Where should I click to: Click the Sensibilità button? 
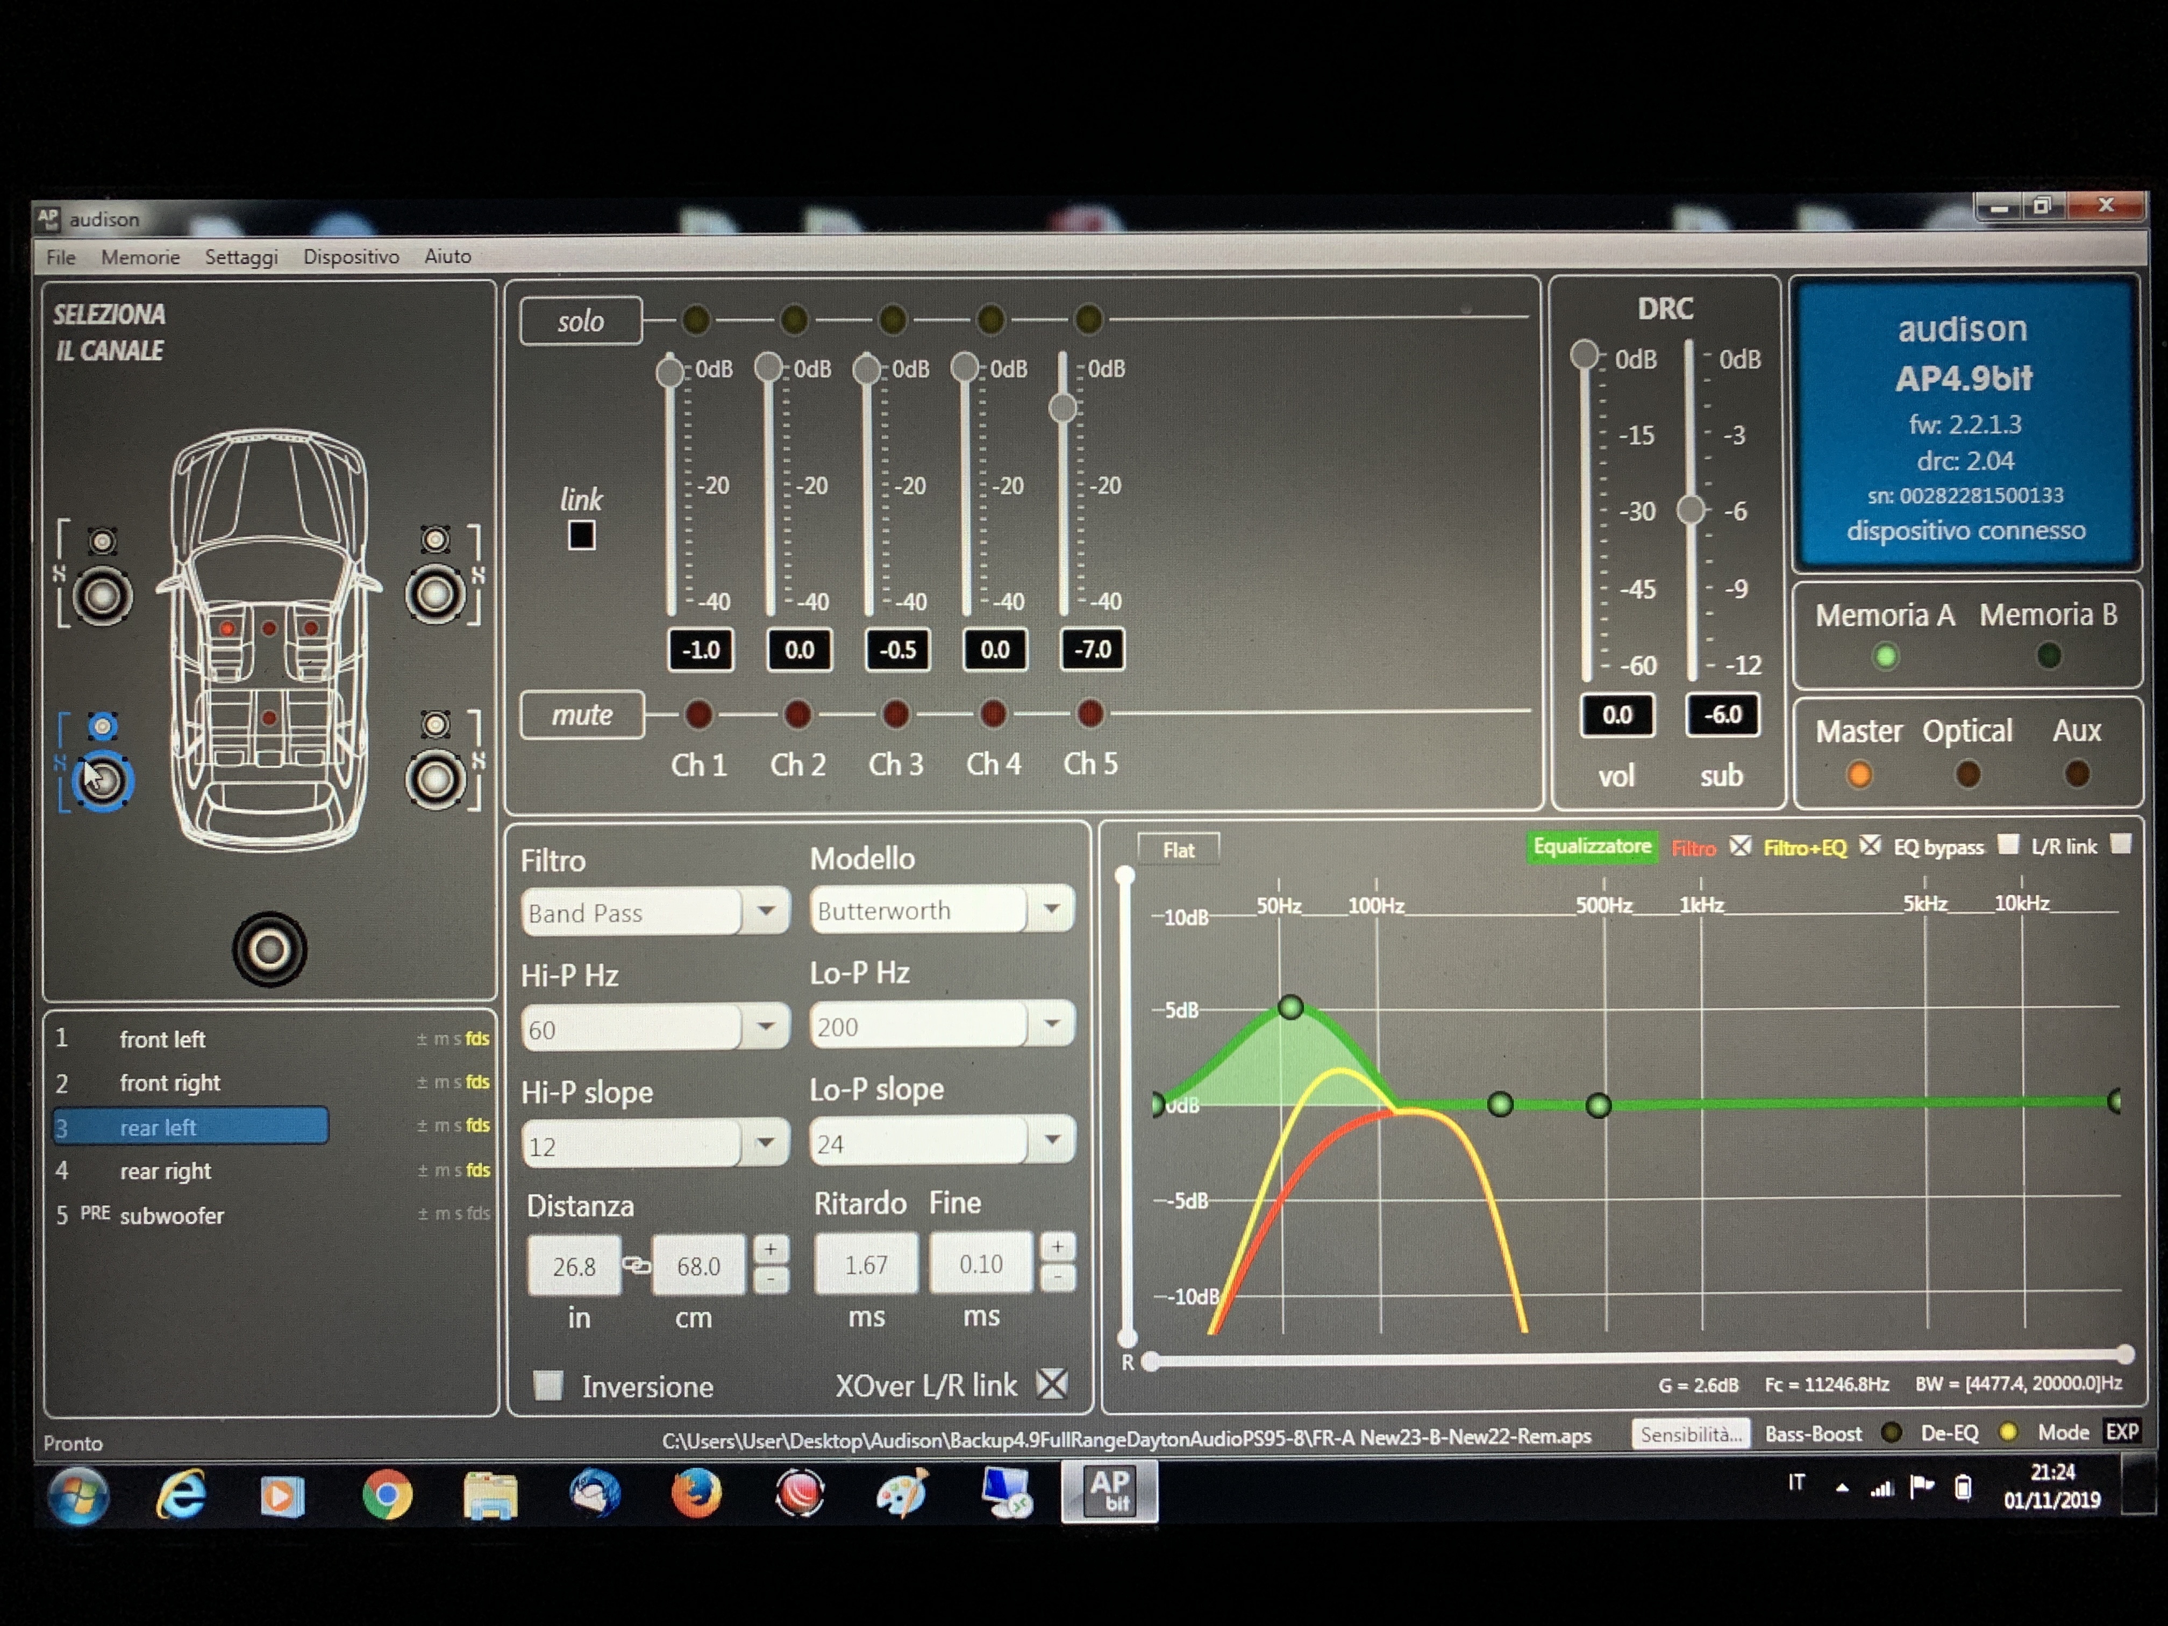[1691, 1434]
